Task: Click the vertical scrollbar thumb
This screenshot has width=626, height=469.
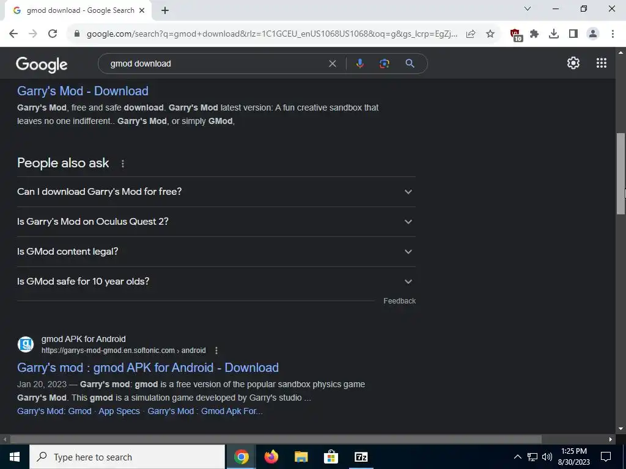Action: coord(620,174)
